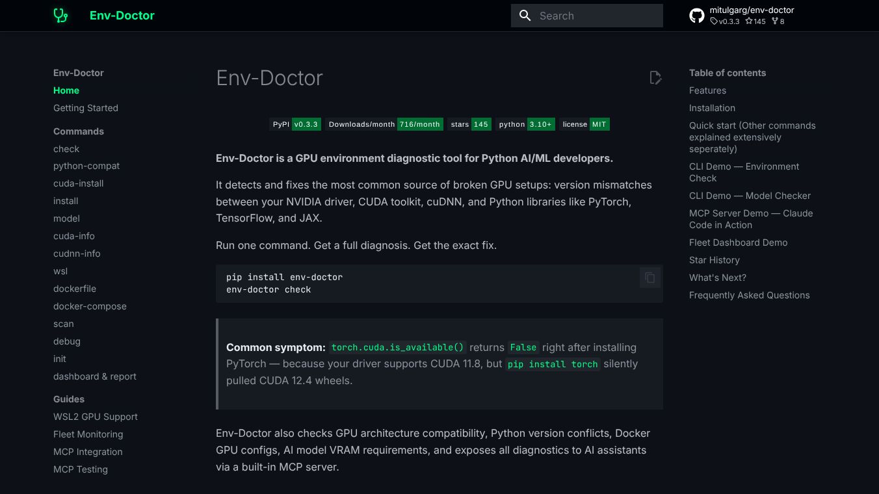Click the Env-Doctor stethoscope logo icon
This screenshot has width=879, height=494.
pos(60,16)
